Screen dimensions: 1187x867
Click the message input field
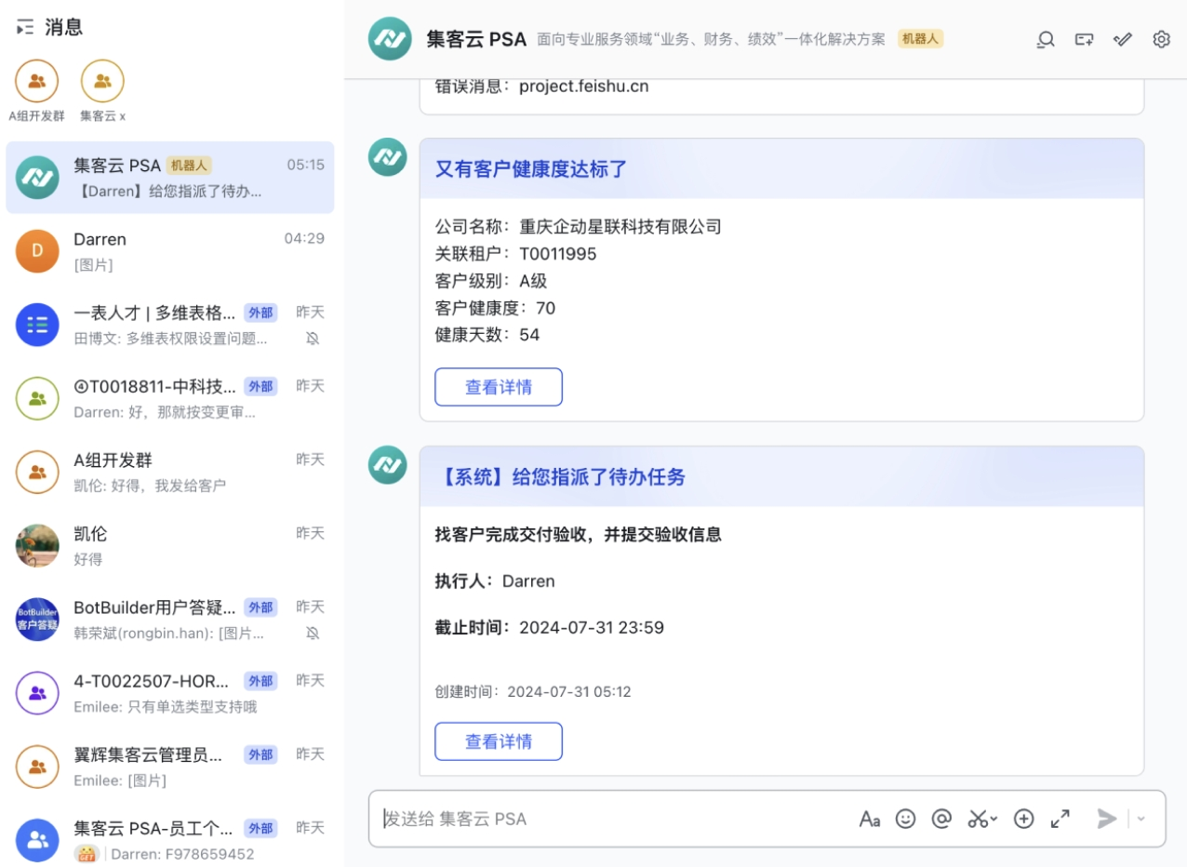(x=605, y=819)
